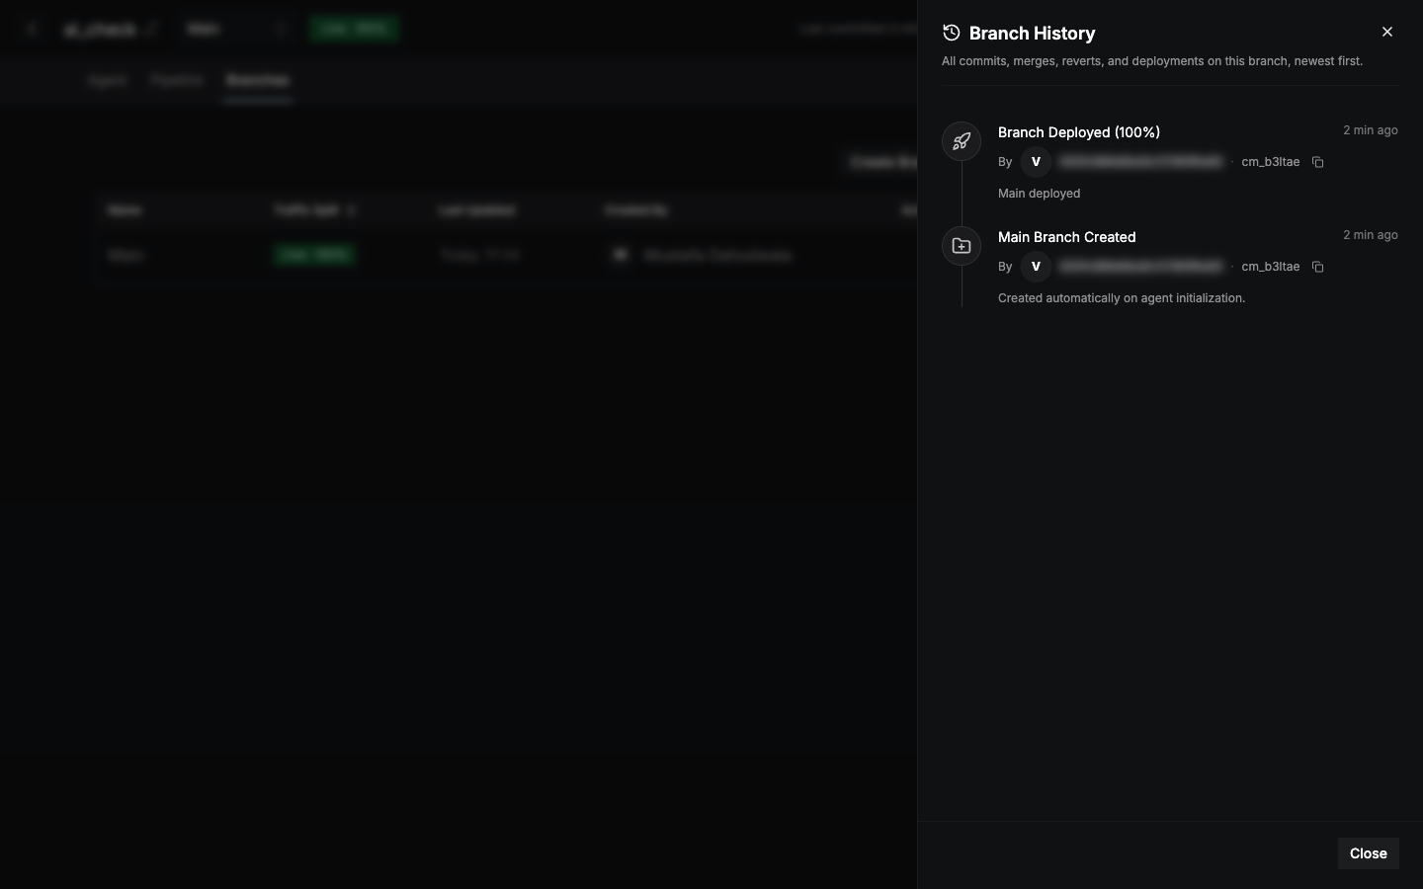
Task: Click cm_b3ltae in the Branch Deployed entry
Action: coord(1271,162)
